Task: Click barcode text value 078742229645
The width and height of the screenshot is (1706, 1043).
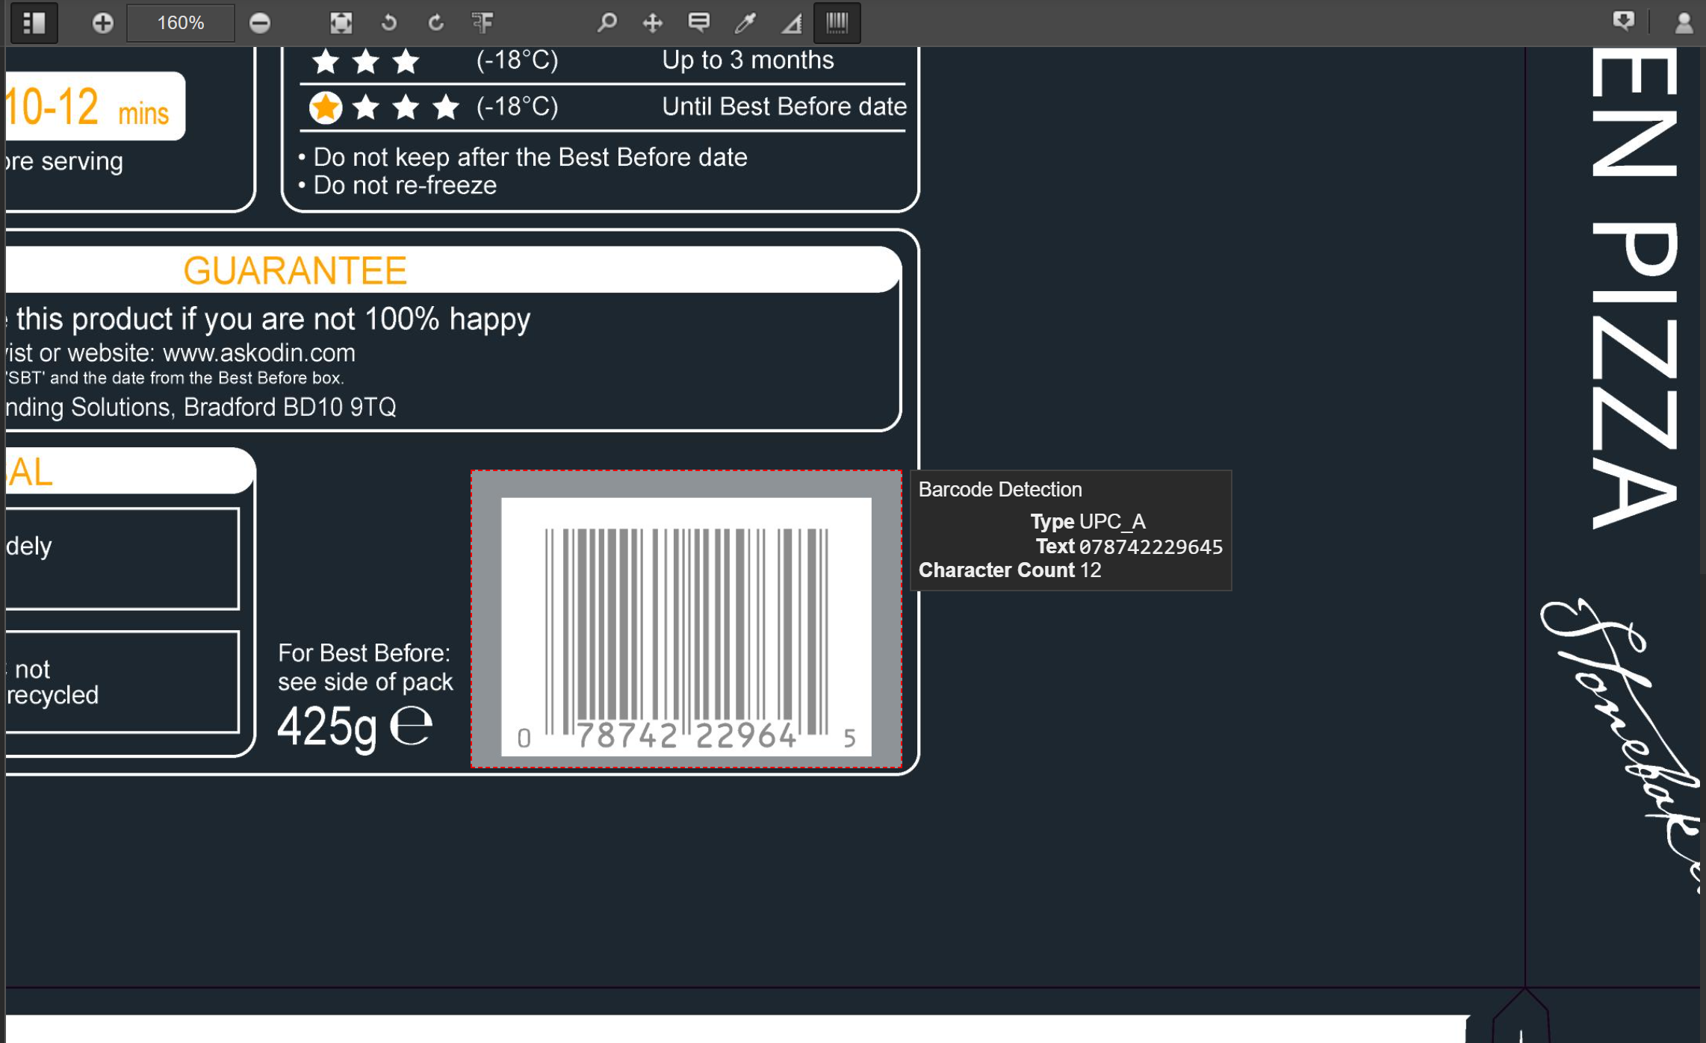Action: point(1150,547)
